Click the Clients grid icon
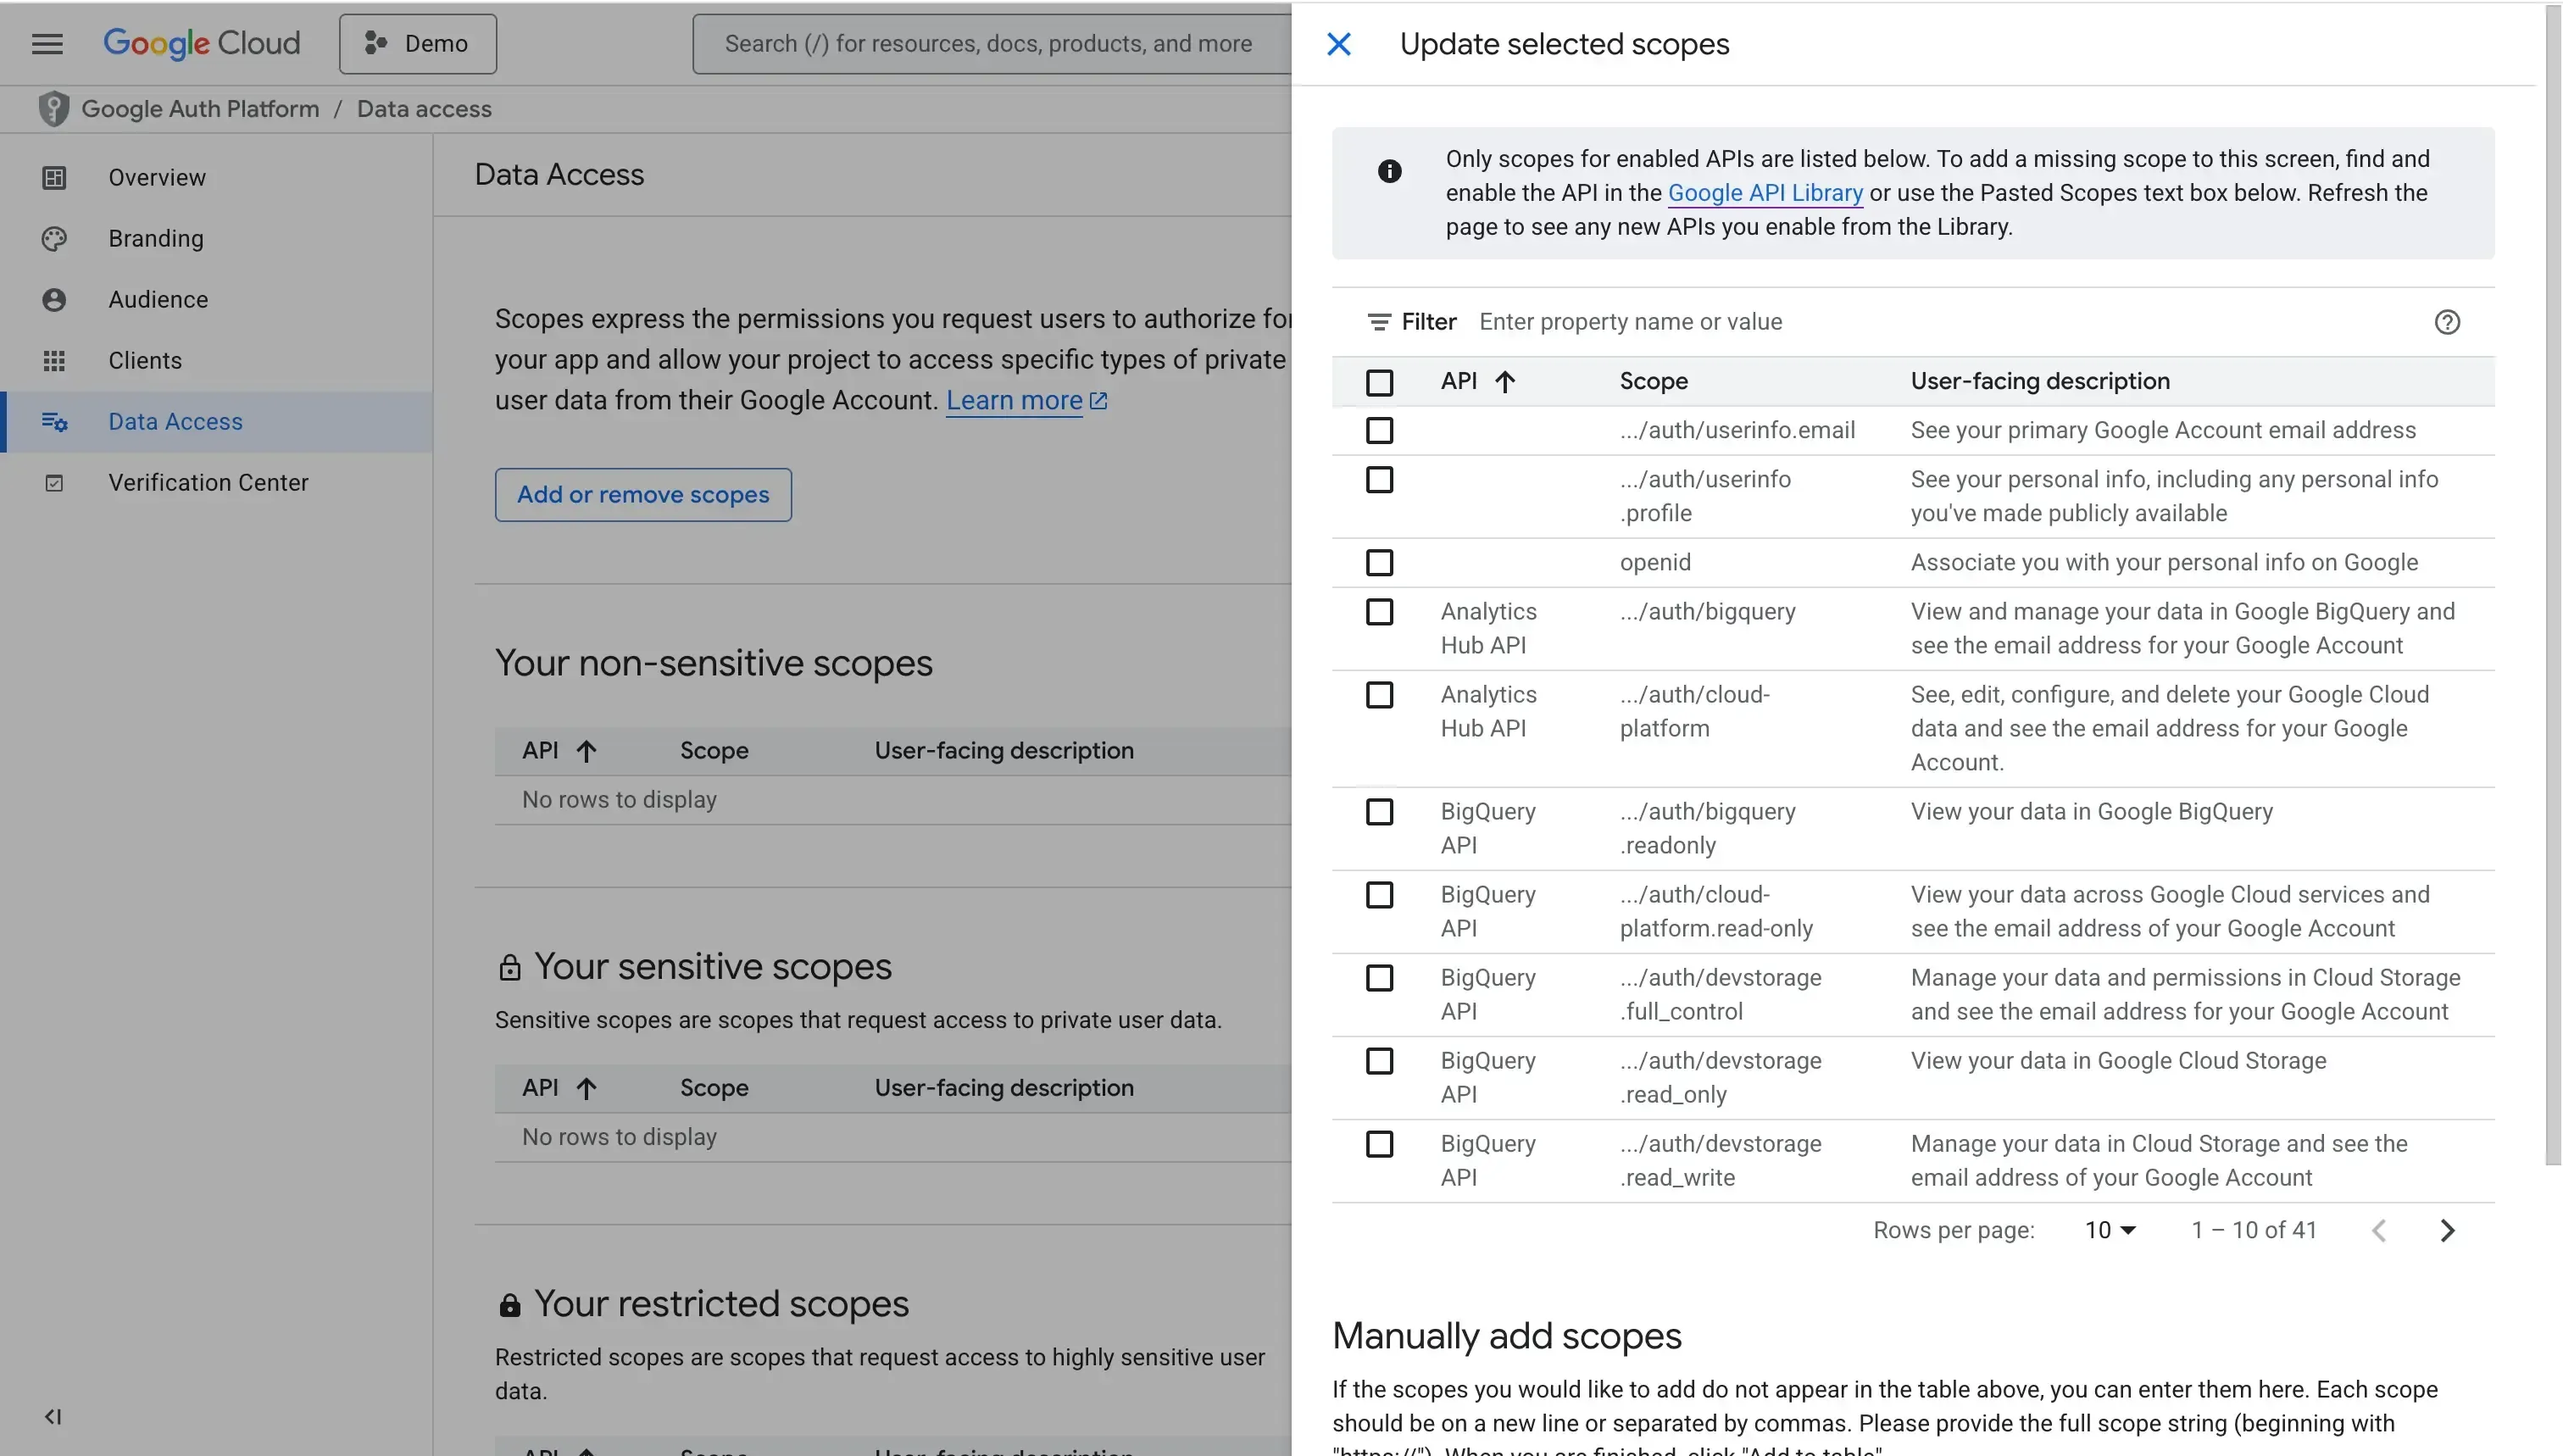 coord(54,361)
